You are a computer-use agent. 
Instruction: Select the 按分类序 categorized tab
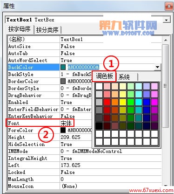(x=47, y=30)
